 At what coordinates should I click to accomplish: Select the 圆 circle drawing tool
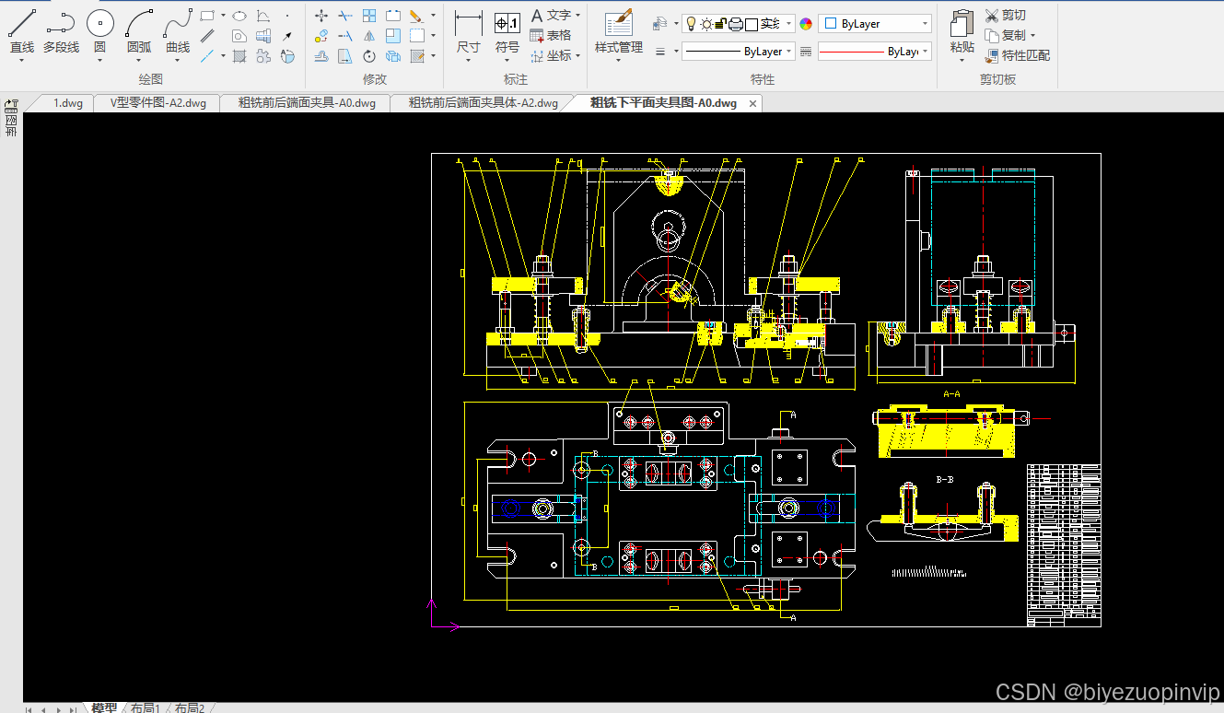[99, 32]
